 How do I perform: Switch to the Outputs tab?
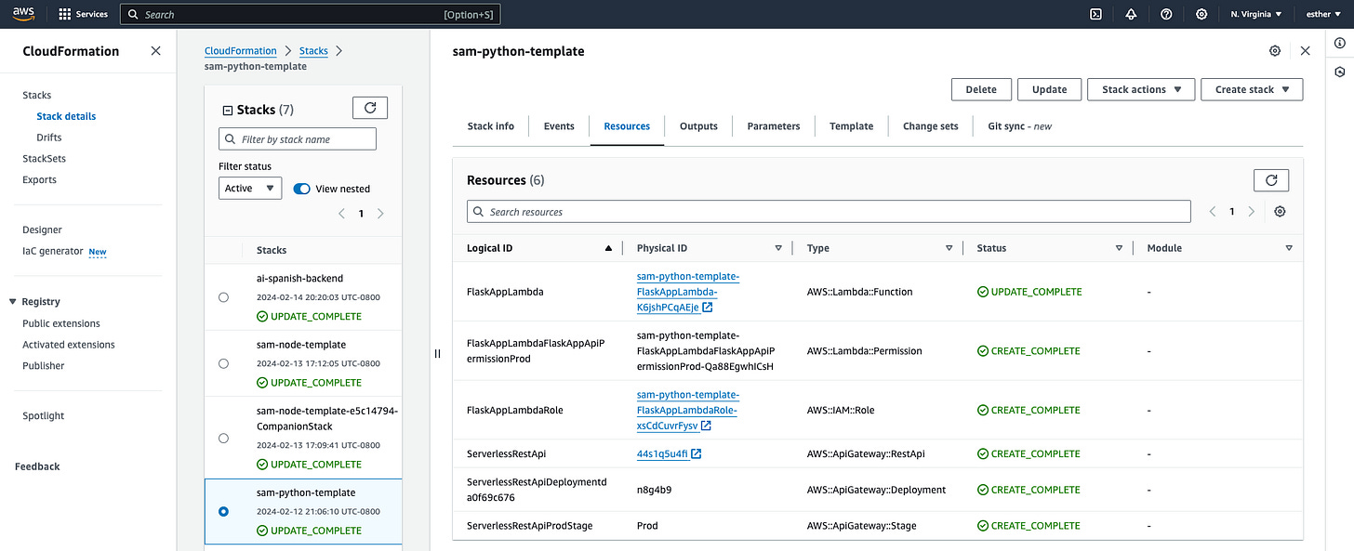698,126
